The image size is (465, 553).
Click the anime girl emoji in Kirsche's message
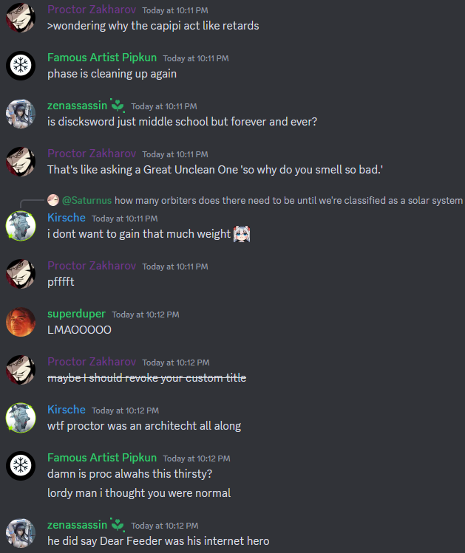[242, 234]
